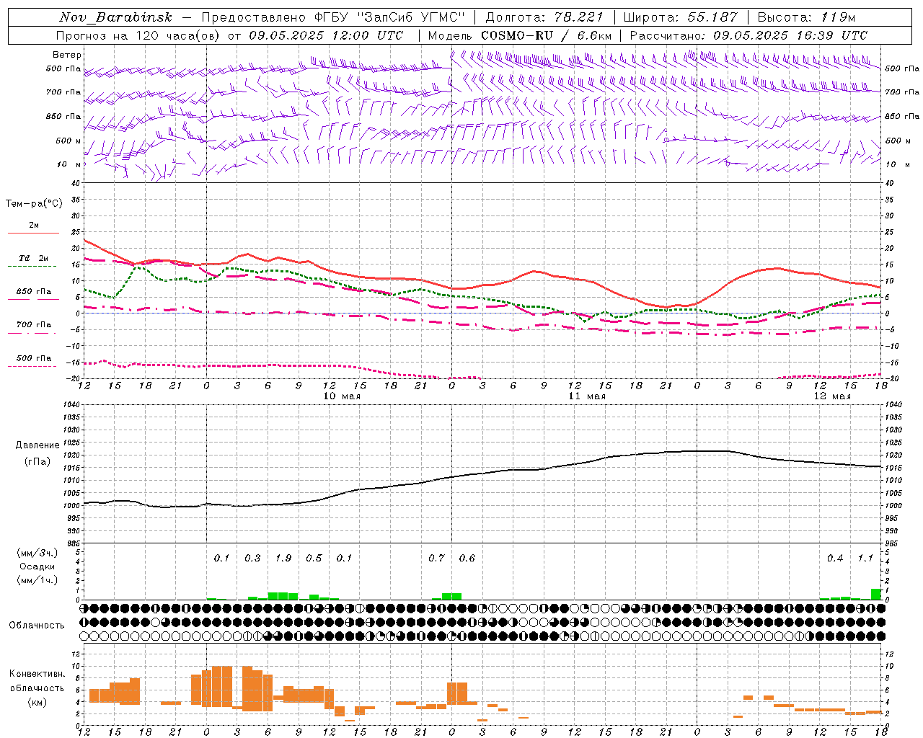Select the Облачность cloud cover label
Viewport: 923px width, 738px height.
point(37,625)
